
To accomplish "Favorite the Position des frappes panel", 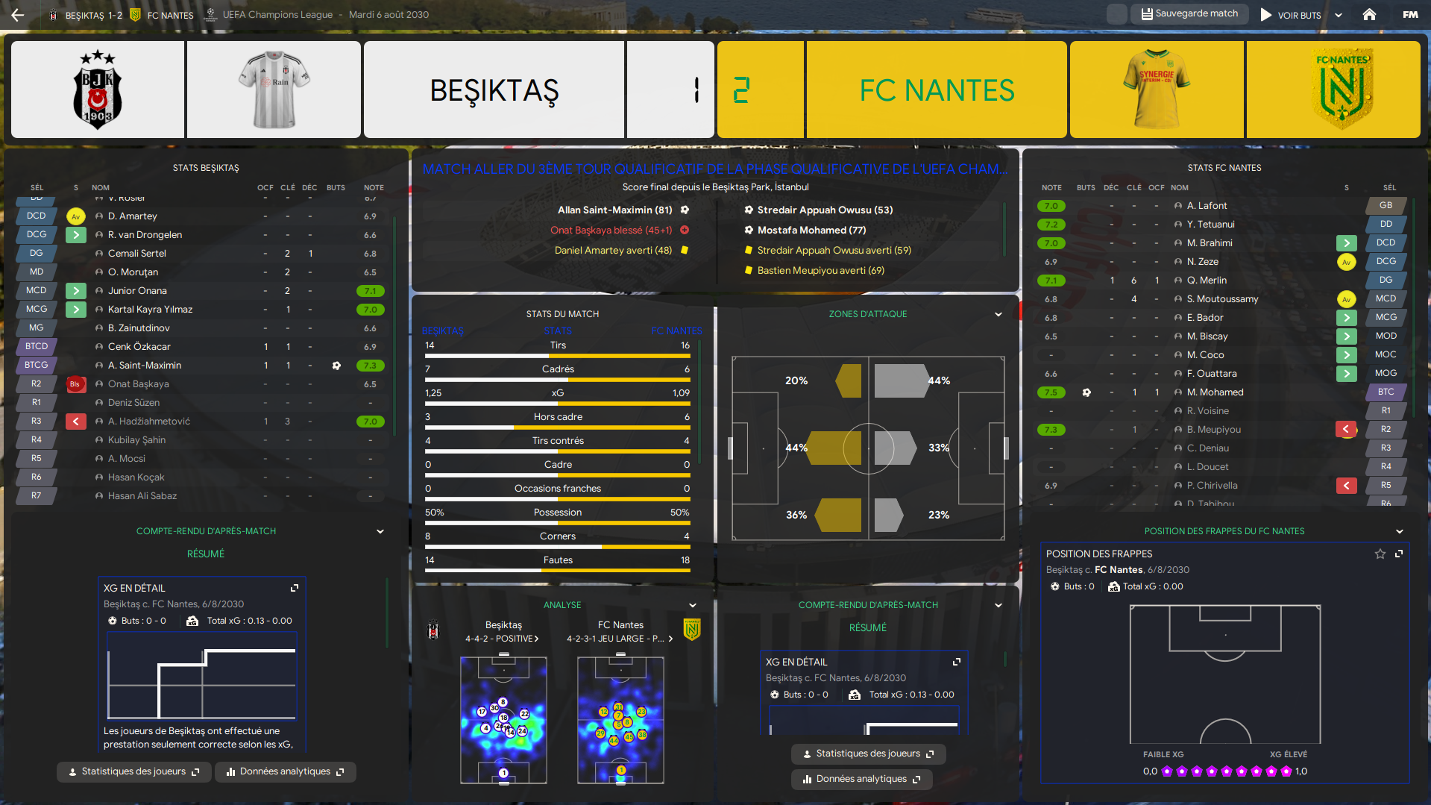I will [x=1380, y=554].
